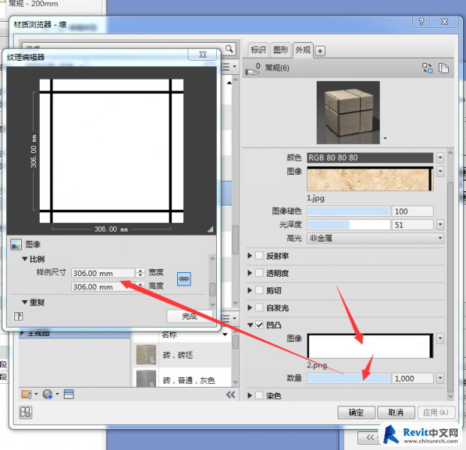Click the help button in dialog title bar
Viewport: 466px width, 450px height.
pos(421,22)
